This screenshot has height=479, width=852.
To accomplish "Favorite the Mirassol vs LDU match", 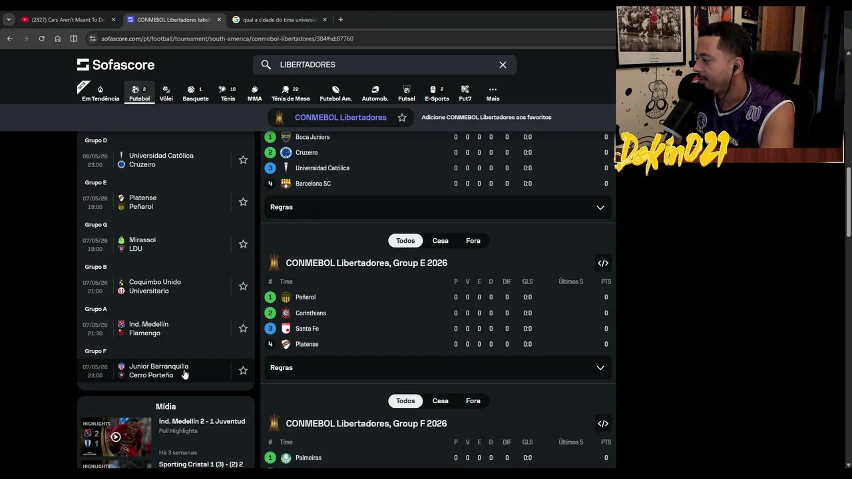I will pos(243,244).
